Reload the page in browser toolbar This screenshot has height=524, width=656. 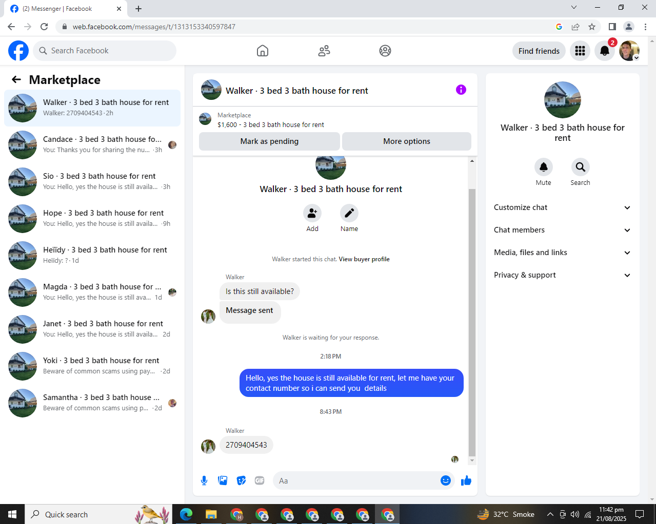coord(44,27)
